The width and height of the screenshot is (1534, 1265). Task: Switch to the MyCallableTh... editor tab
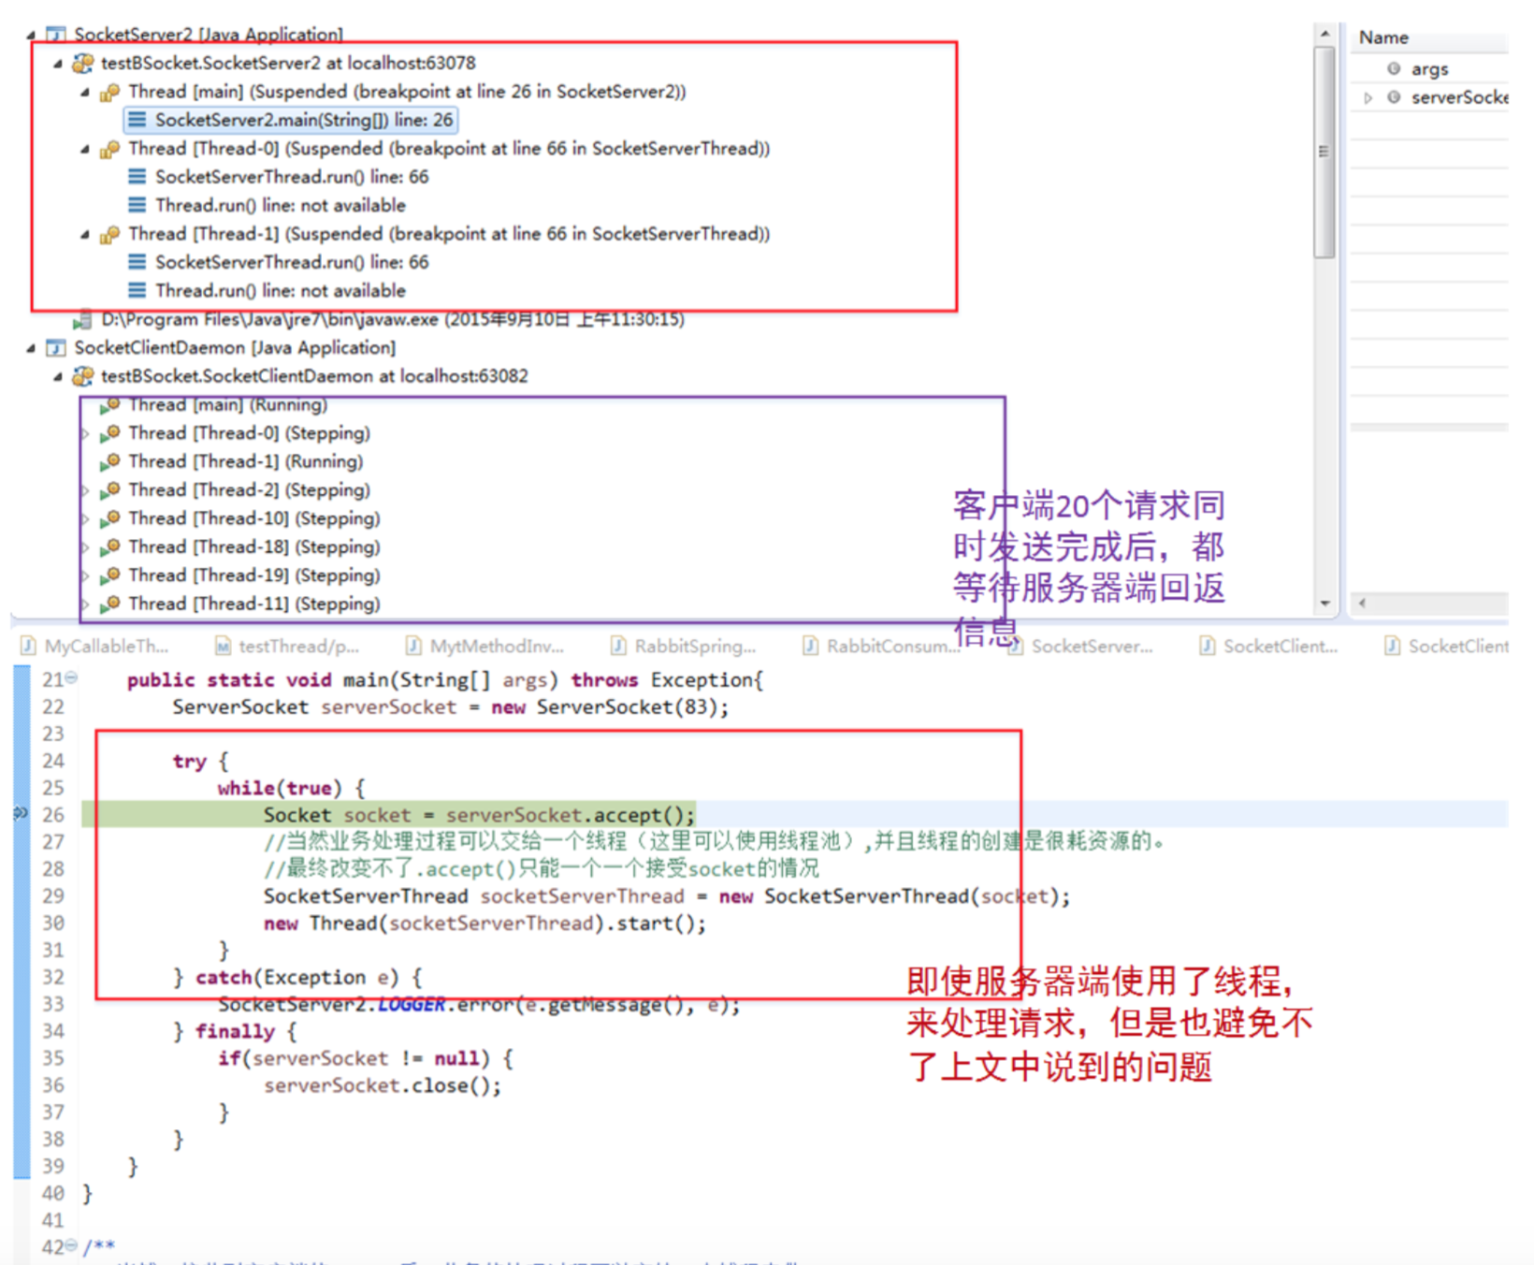pos(95,646)
